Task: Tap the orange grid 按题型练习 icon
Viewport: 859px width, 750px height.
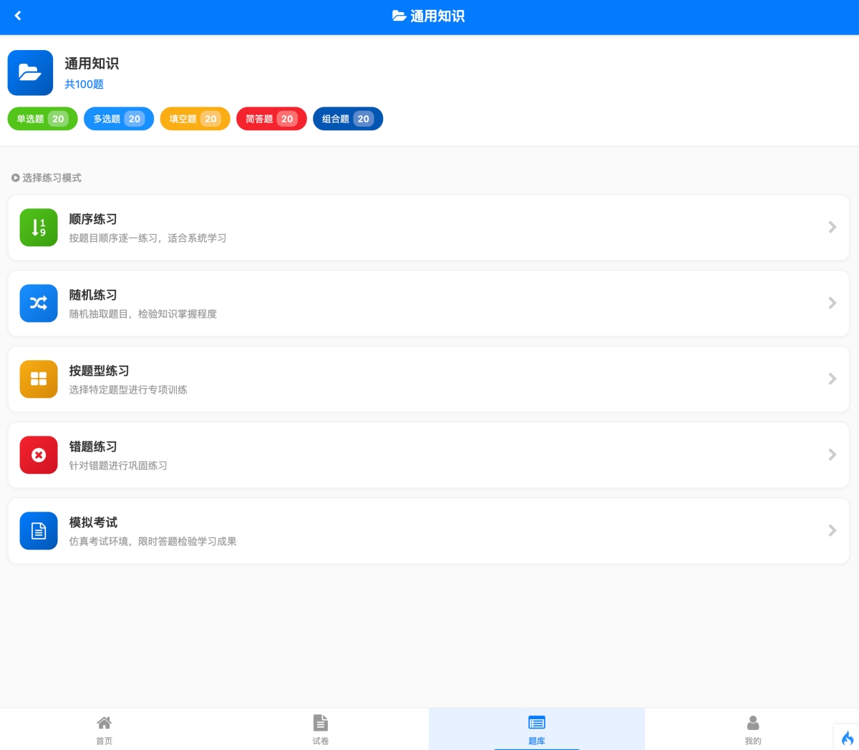Action: tap(39, 379)
